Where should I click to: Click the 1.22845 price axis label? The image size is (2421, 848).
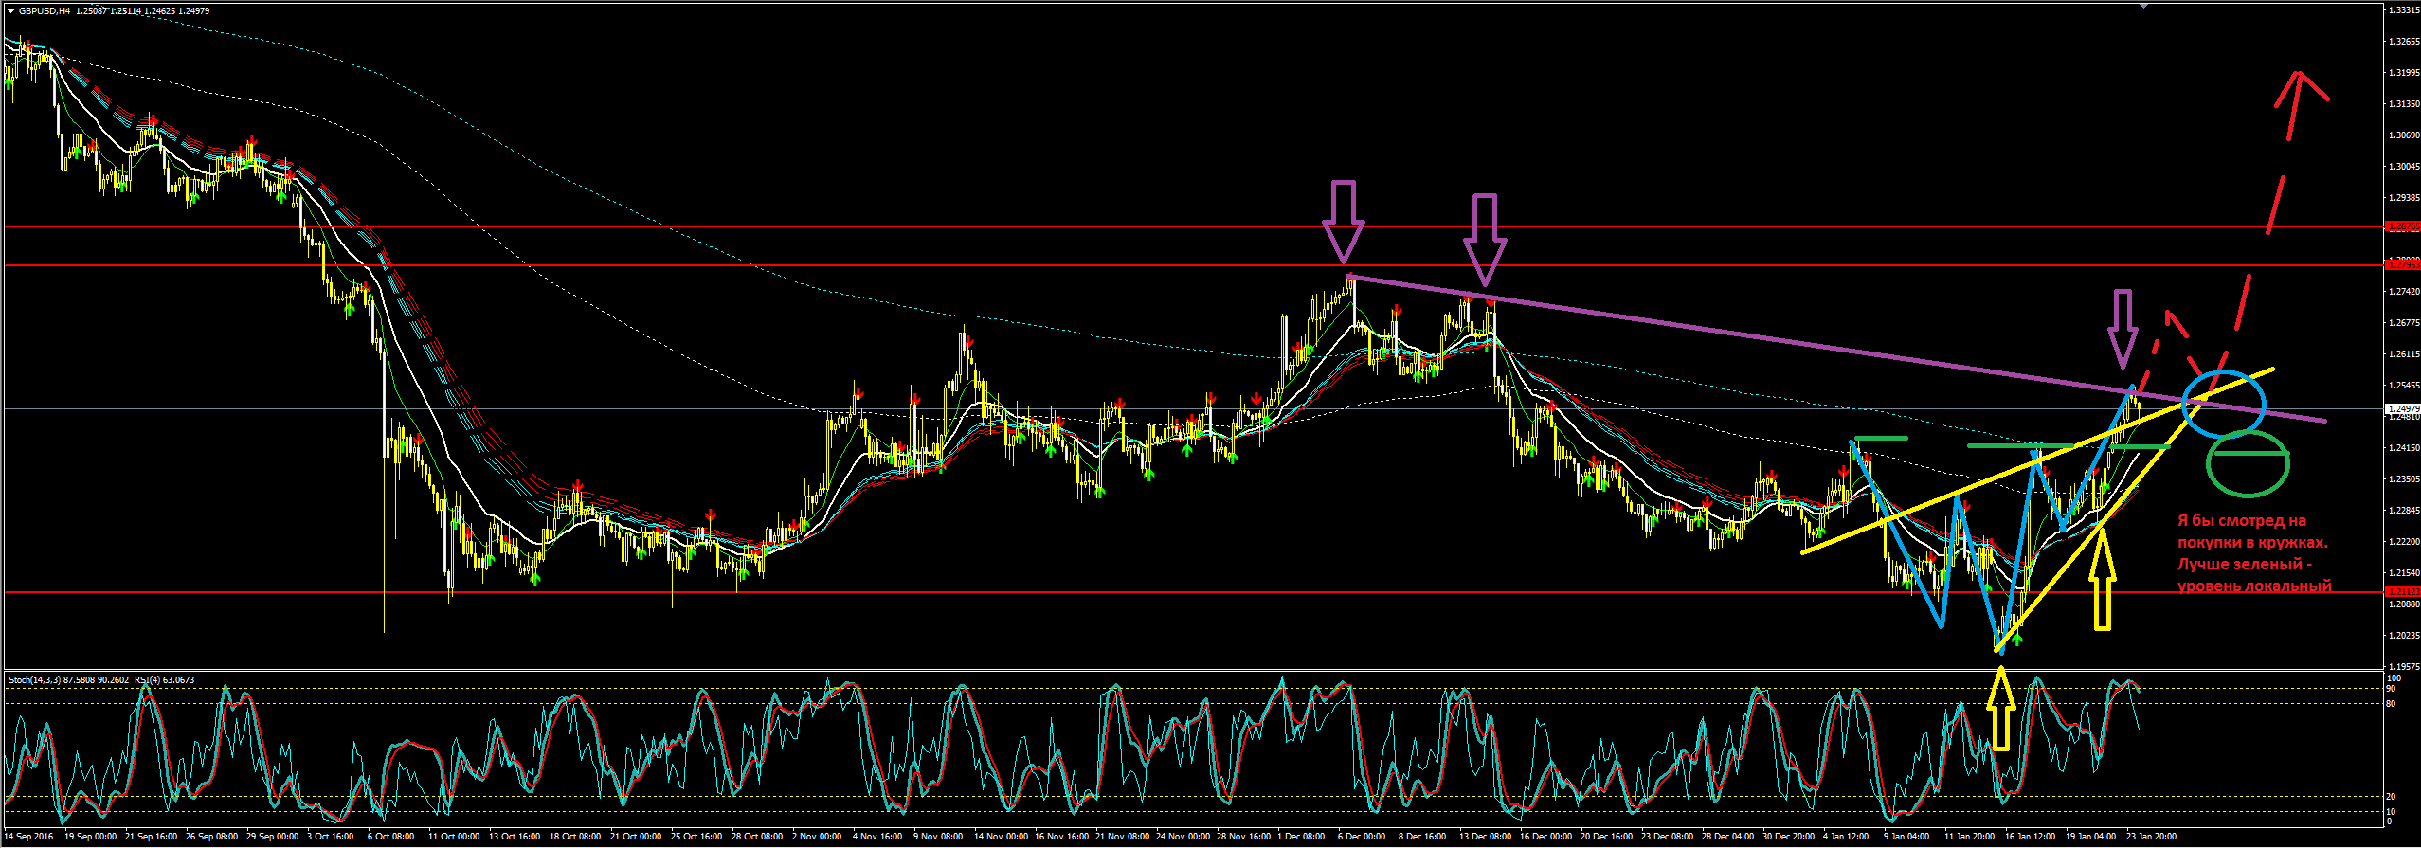pos(2405,511)
